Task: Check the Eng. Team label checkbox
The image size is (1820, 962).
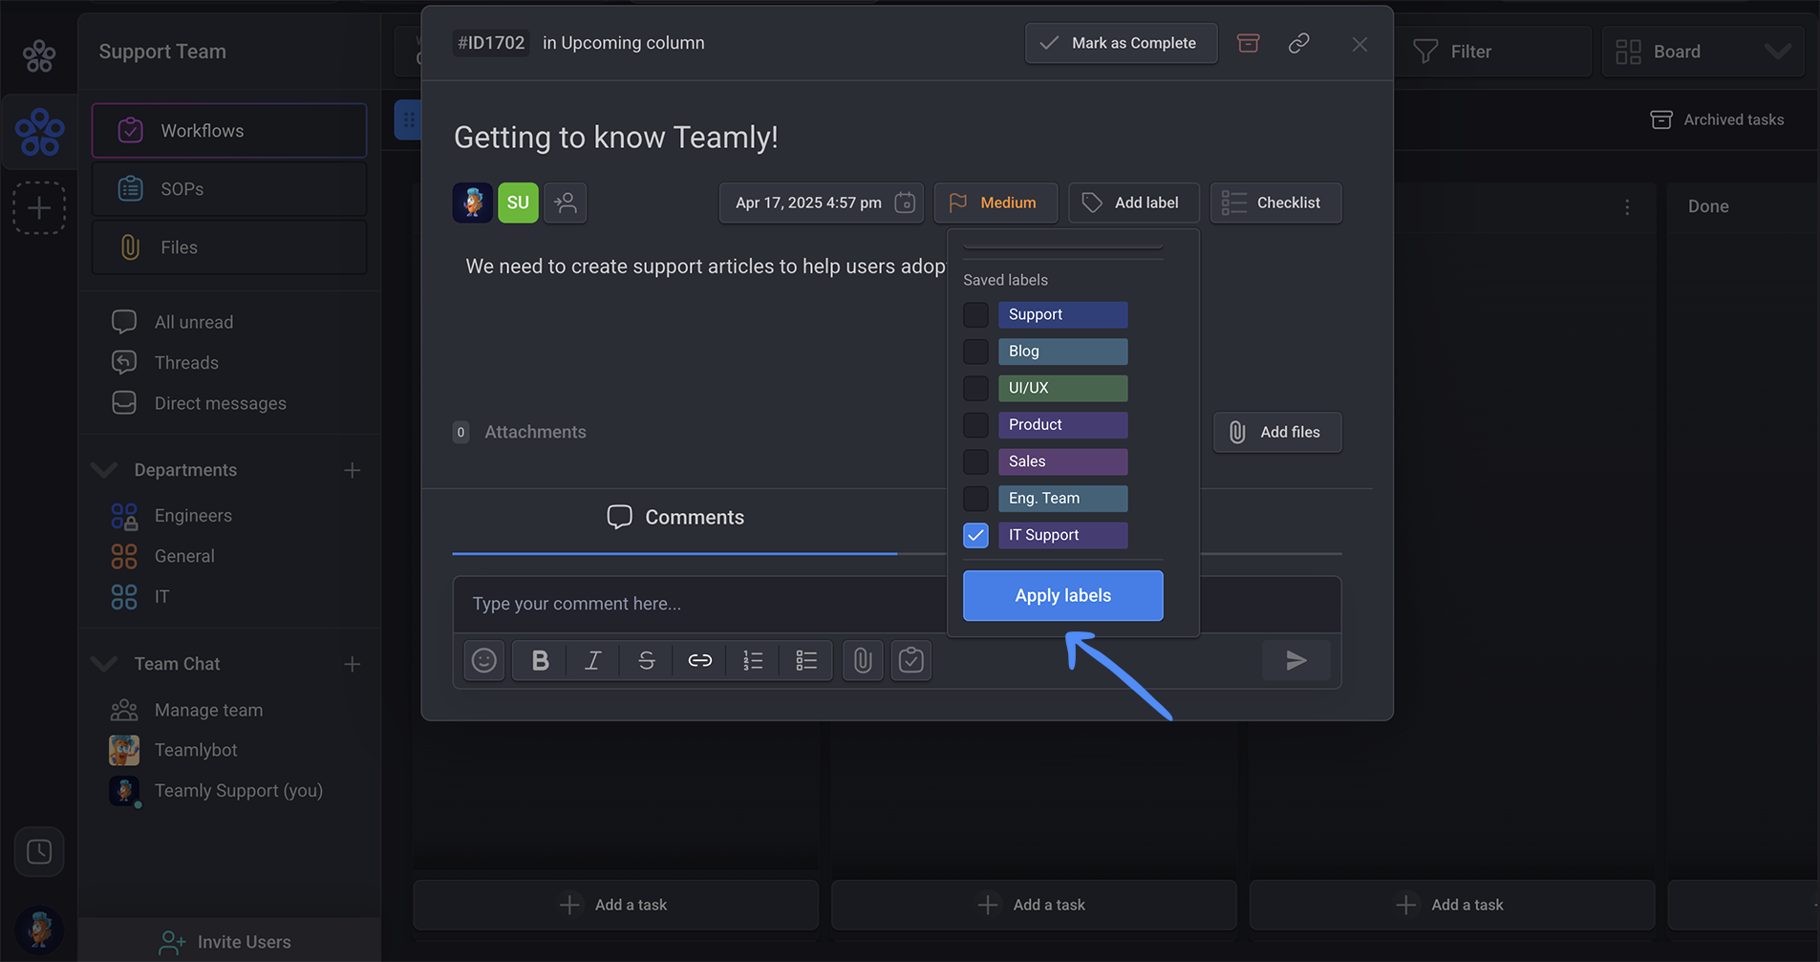Action: pyautogui.click(x=975, y=499)
